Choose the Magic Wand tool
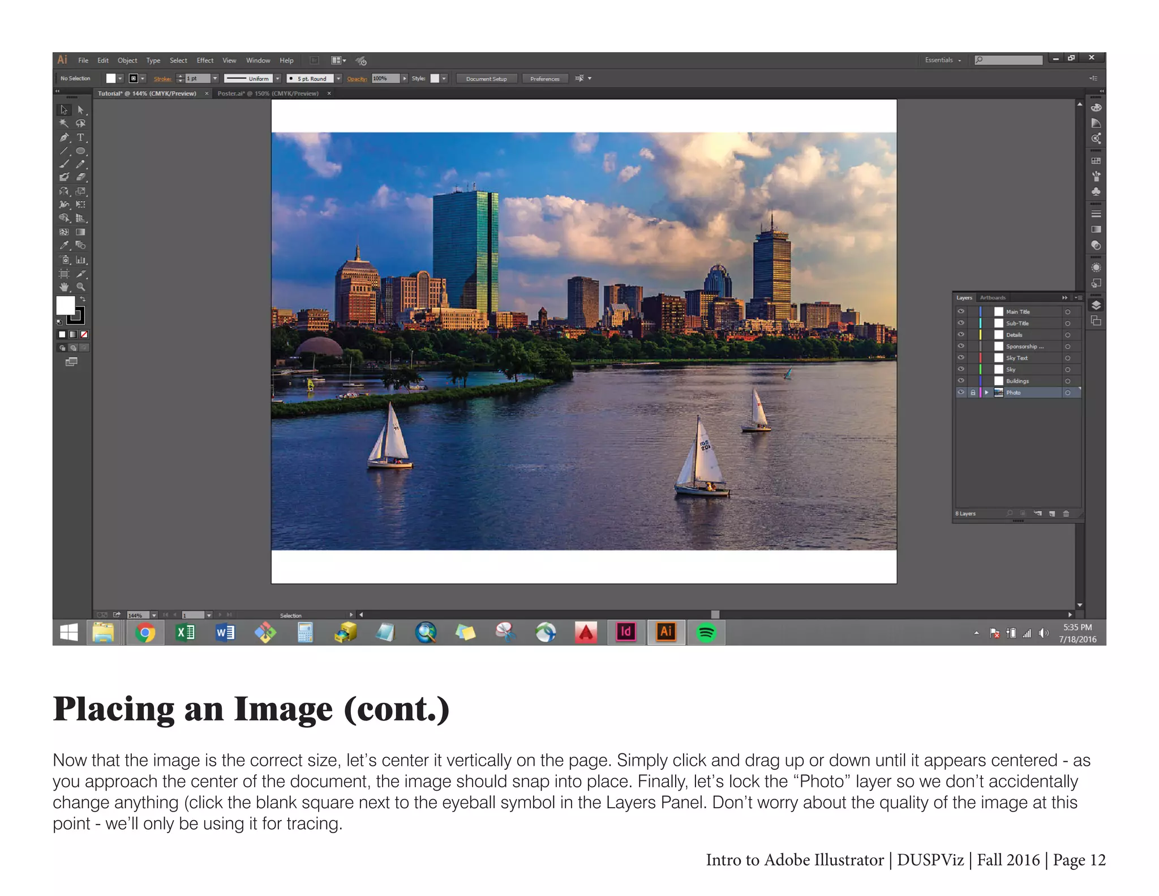Viewport: 1159px width, 896px height. [x=64, y=123]
